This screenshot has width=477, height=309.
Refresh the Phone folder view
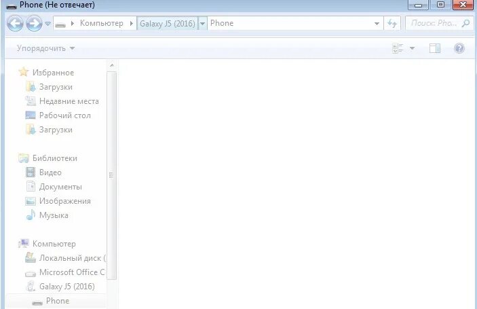[x=392, y=24]
